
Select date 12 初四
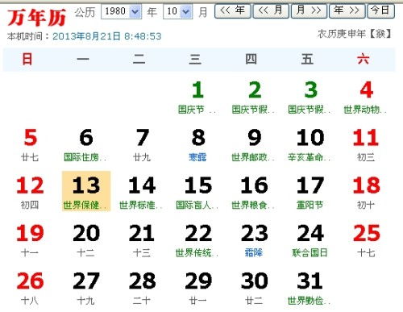[x=30, y=193]
